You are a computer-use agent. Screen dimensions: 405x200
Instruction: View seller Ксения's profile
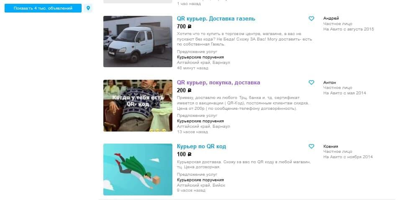coord(331,147)
